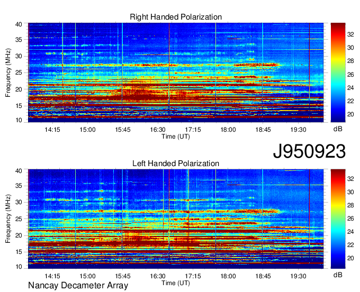Click the 19:30 time tick under Right Handed plot

pos(298,130)
